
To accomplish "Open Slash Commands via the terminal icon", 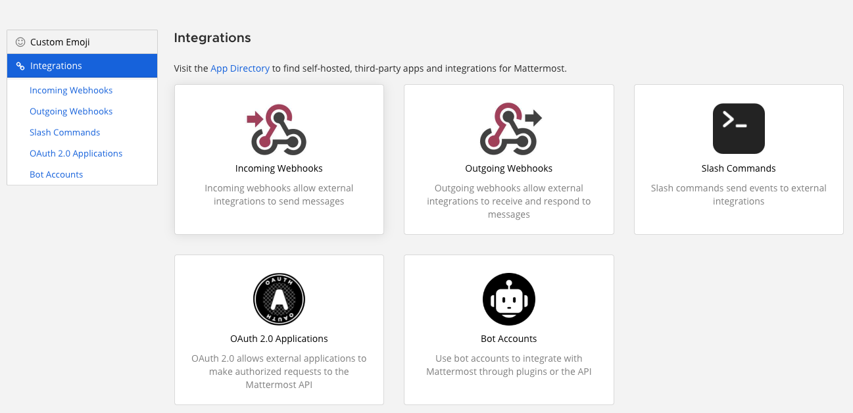I will (738, 128).
